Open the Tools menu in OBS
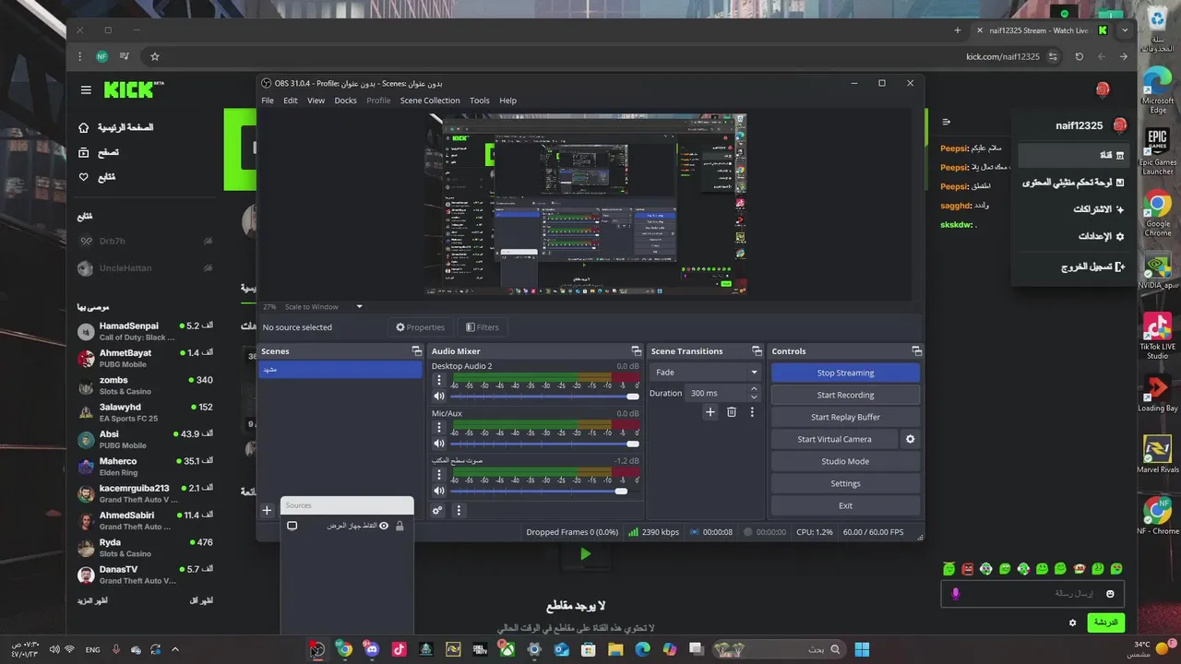 pos(480,101)
